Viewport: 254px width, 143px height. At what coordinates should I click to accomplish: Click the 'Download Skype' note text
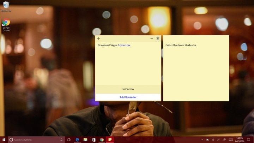point(107,45)
